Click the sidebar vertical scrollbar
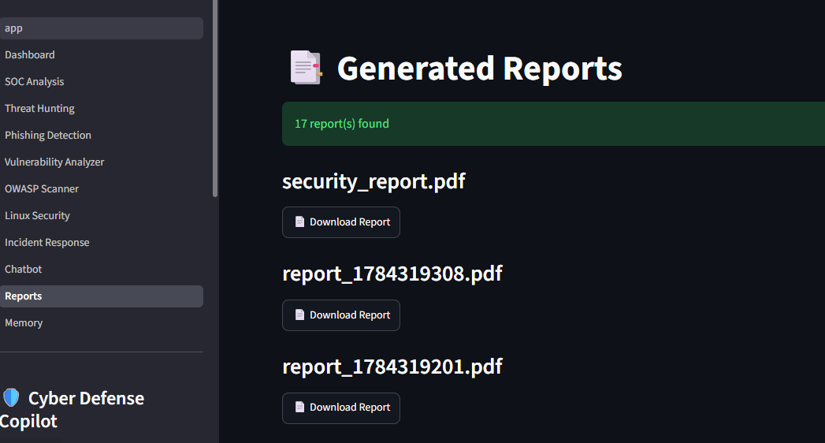 214,99
